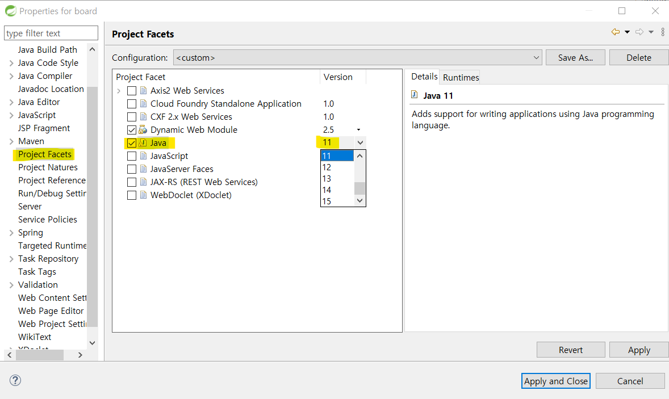This screenshot has height=399, width=669.
Task: Focus the type filter text field
Action: [x=51, y=33]
